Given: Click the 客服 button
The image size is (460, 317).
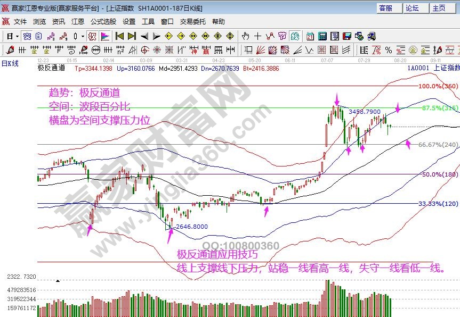Looking at the screenshot, I should click(x=385, y=8).
